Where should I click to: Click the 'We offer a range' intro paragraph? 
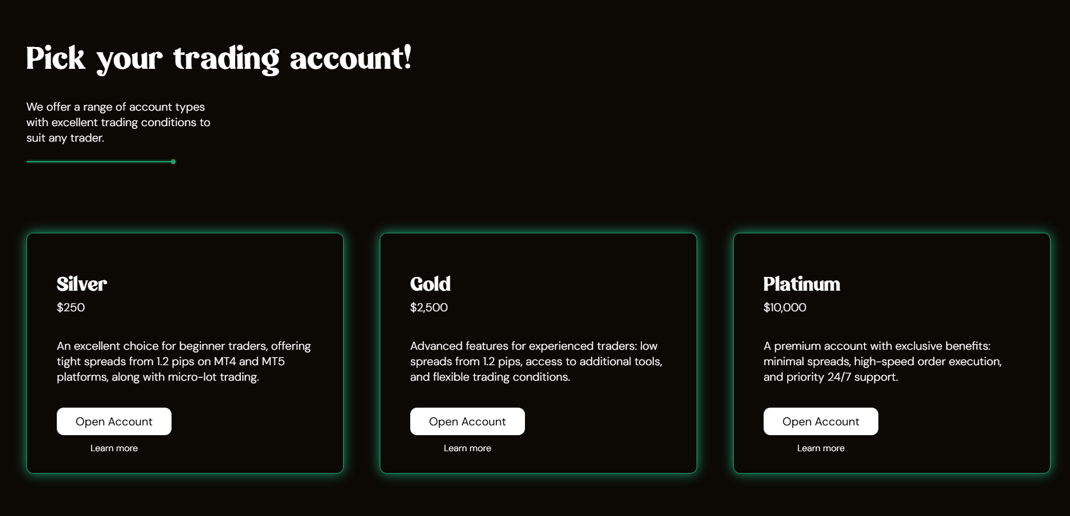118,122
